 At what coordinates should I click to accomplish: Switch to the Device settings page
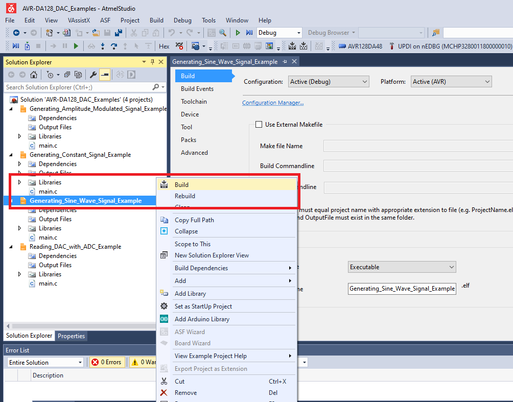tap(190, 114)
